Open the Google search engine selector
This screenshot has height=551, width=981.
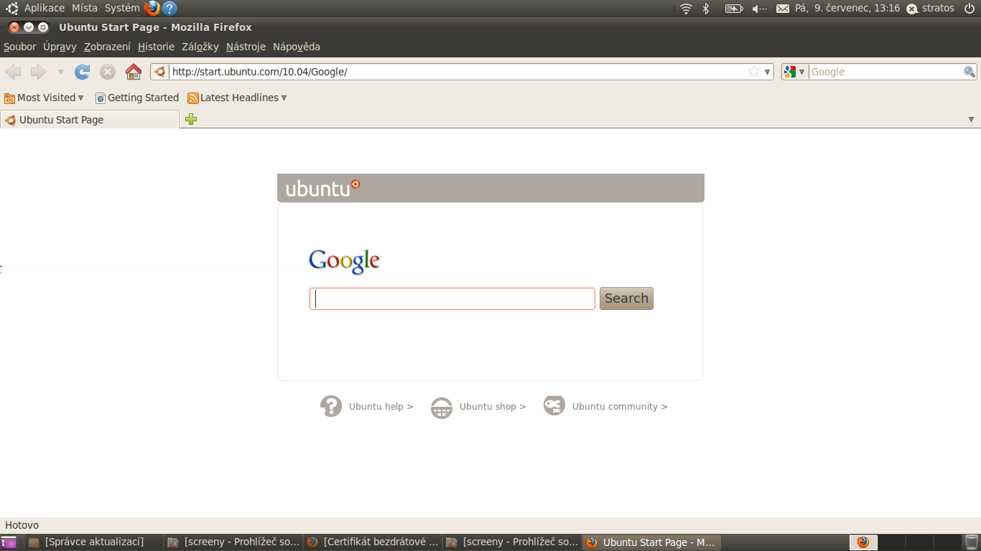point(795,72)
